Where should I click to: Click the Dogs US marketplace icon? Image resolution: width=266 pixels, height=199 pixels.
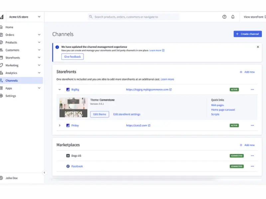[68, 156]
